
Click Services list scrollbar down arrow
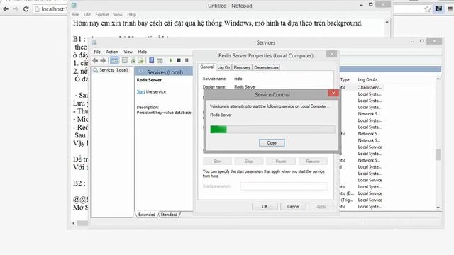pyautogui.click(x=438, y=208)
